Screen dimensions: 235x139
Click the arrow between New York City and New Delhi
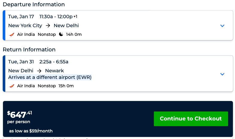[48, 26]
